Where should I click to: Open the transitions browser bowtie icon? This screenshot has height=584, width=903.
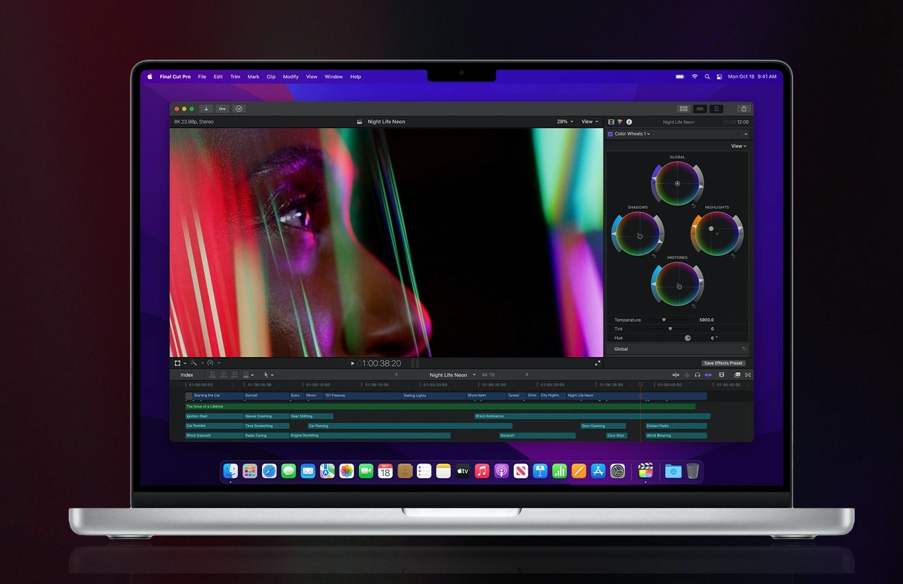point(748,375)
